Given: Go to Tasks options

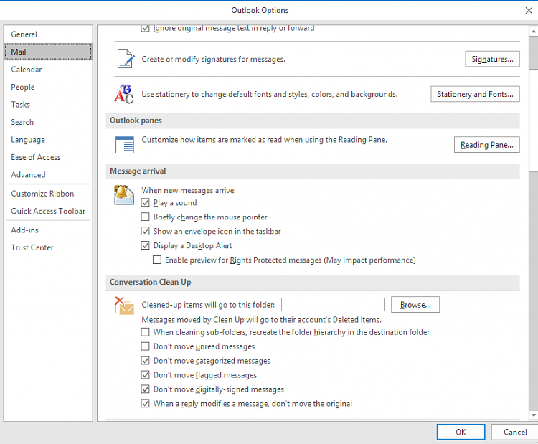Looking at the screenshot, I should coord(48,105).
